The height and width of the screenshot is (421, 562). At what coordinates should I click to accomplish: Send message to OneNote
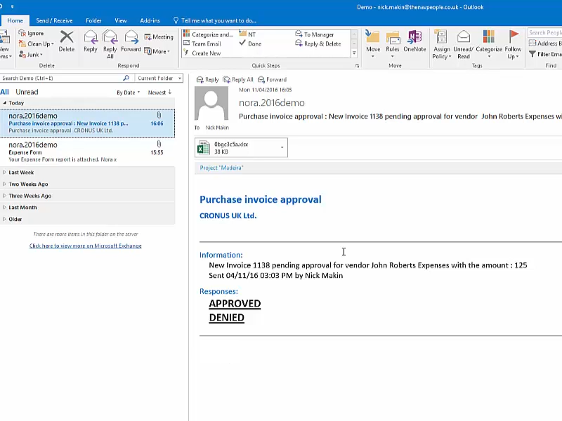coord(414,41)
